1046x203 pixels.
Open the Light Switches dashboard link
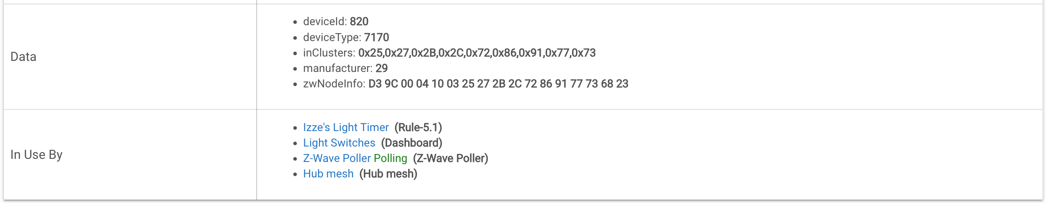click(339, 143)
